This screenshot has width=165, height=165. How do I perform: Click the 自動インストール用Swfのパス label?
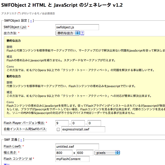point(25,129)
